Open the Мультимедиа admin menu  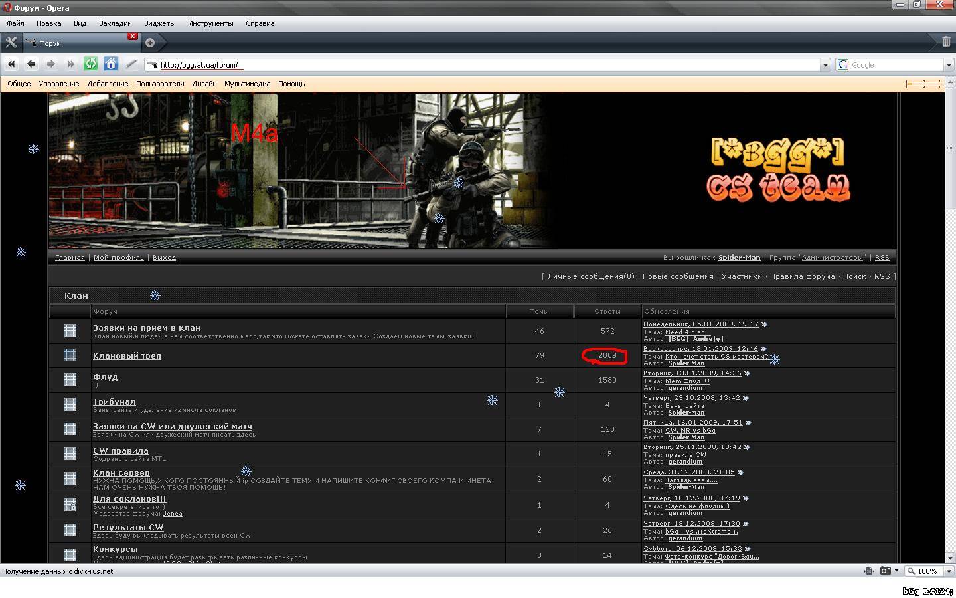tap(247, 84)
